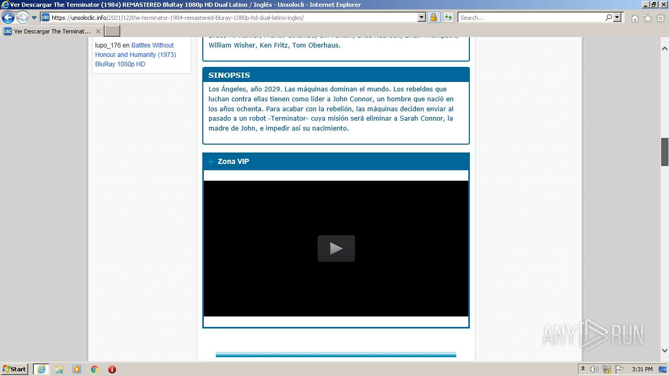Play the video in Zona VIP
This screenshot has width=669, height=376.
pyautogui.click(x=336, y=249)
